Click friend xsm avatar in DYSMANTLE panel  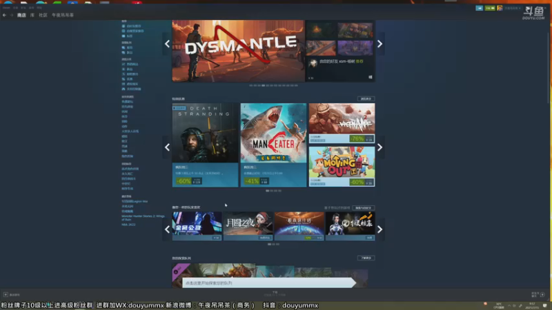click(x=313, y=63)
